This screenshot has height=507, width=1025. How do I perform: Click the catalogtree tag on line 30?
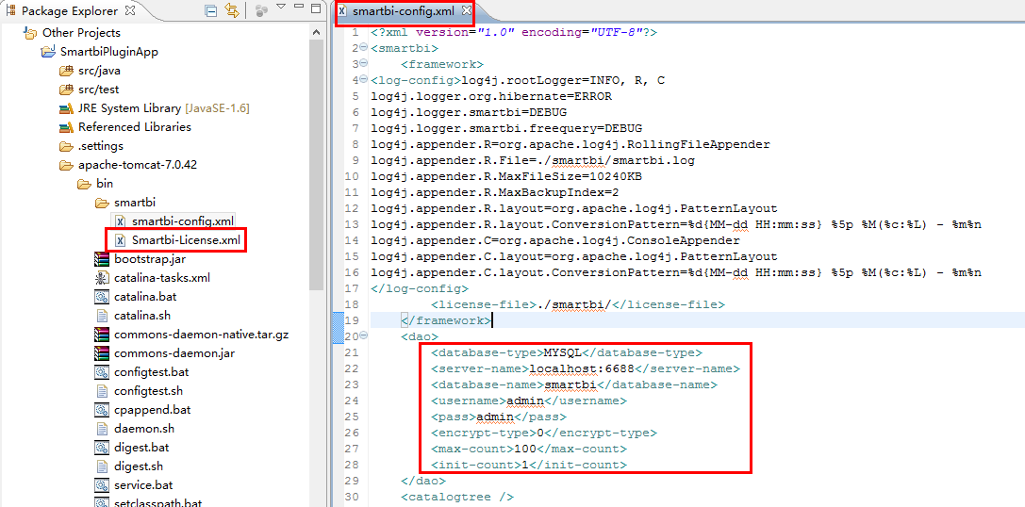point(457,498)
